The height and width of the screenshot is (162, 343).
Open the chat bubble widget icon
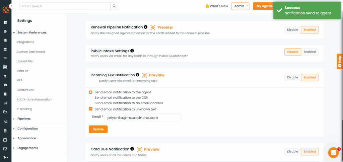(333, 152)
